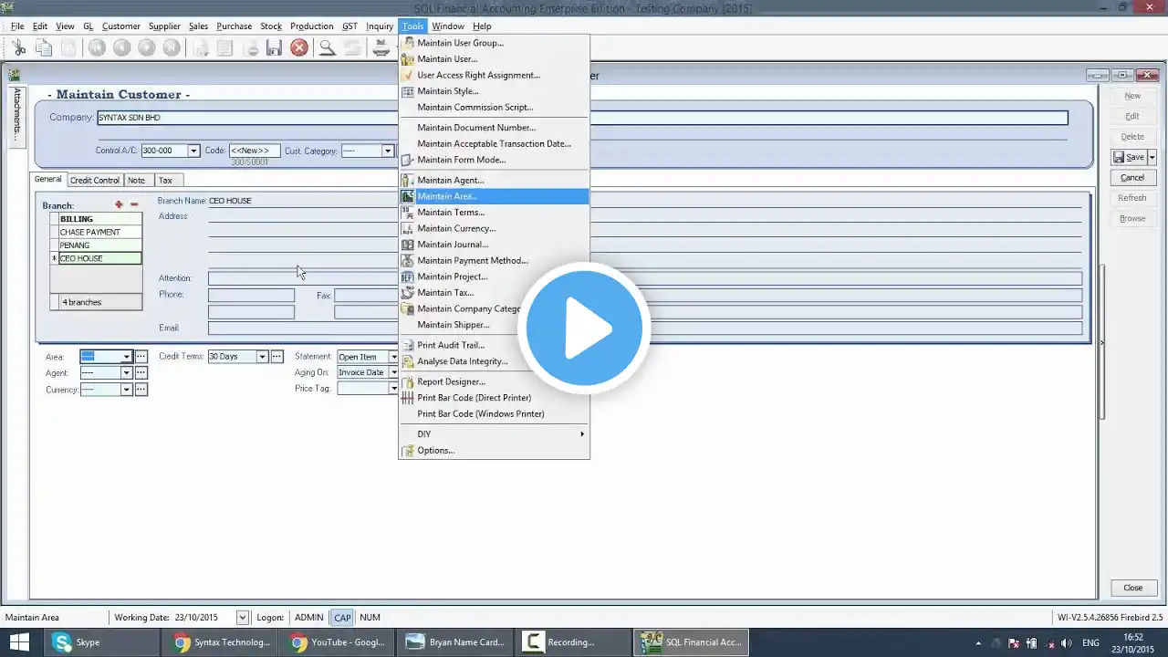
Task: Open the Working Date dropdown in status bar
Action: 242,618
